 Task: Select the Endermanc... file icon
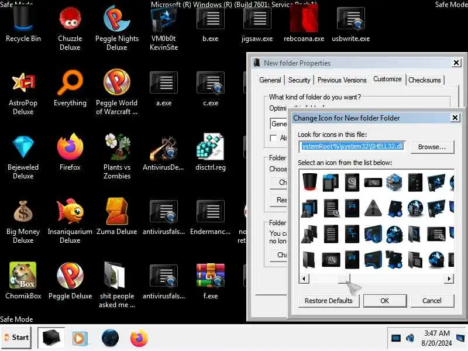click(x=210, y=217)
